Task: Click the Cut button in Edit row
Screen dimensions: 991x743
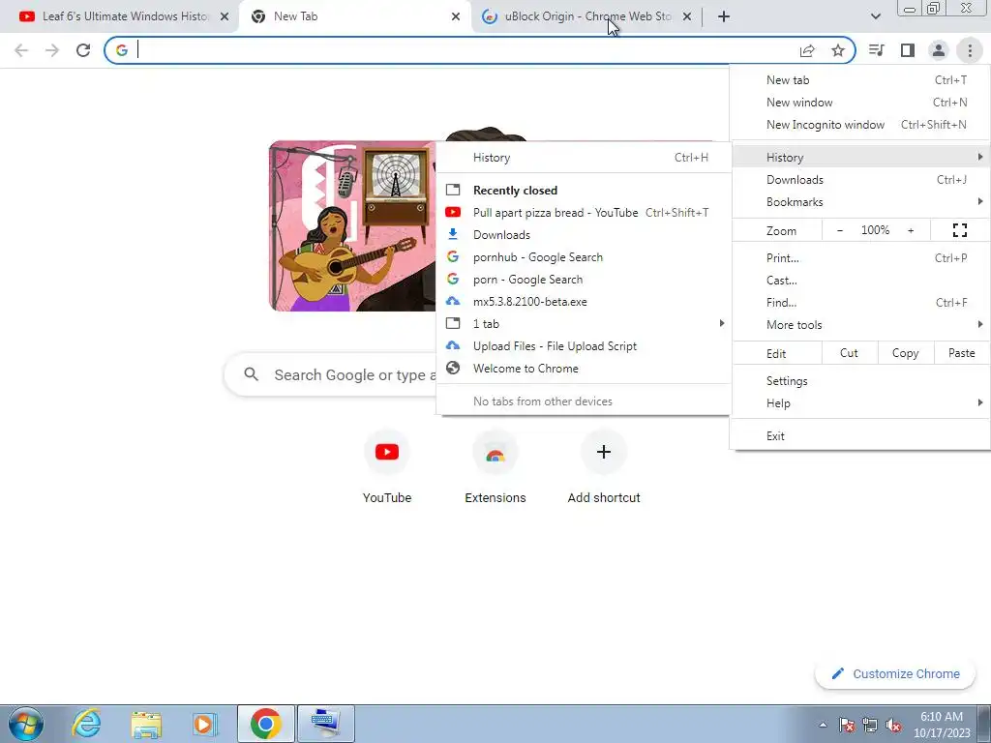Action: click(x=850, y=353)
